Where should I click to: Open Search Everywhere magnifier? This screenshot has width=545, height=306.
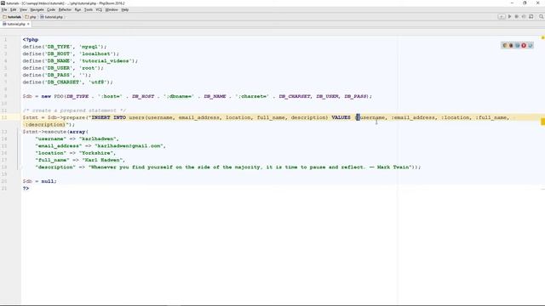click(541, 17)
